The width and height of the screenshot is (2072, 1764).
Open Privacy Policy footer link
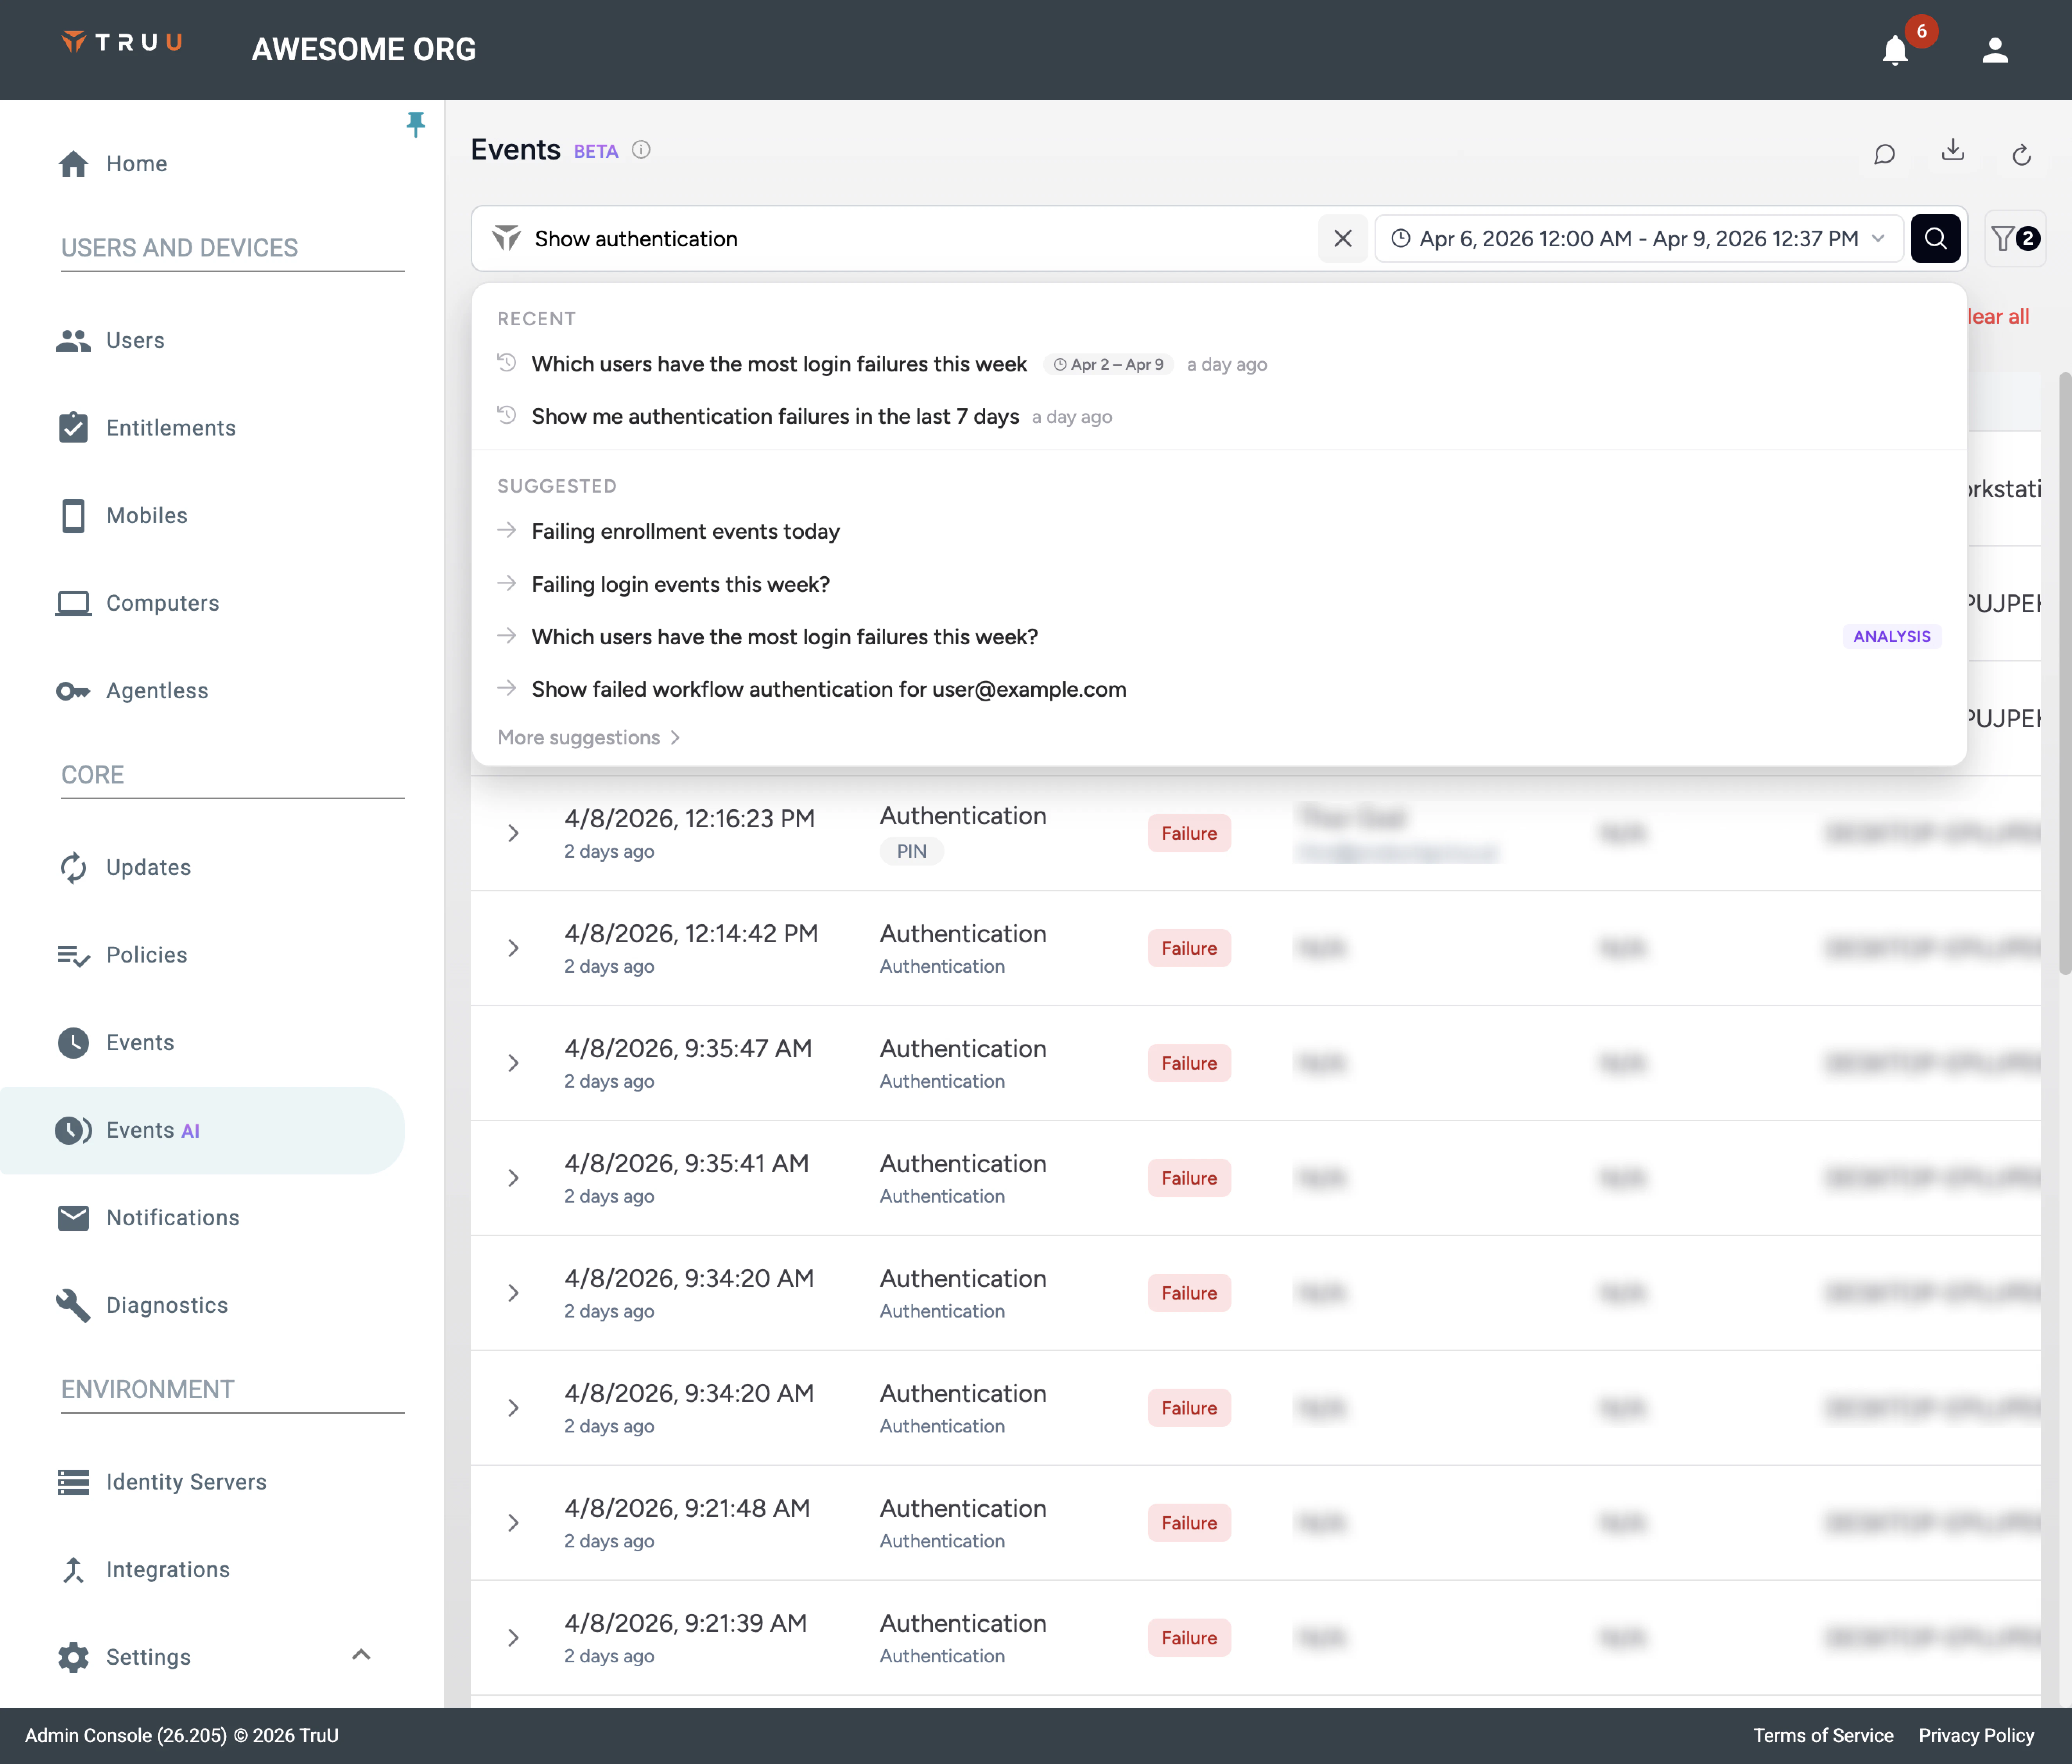click(x=1975, y=1736)
